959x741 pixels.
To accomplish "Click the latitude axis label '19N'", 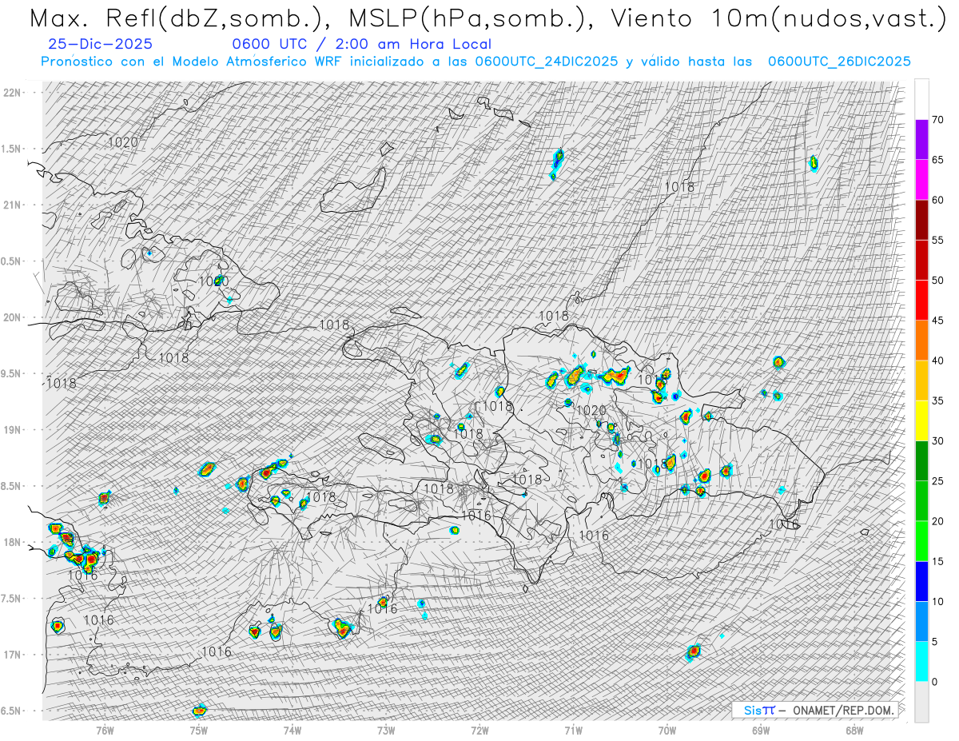I will (x=12, y=429).
